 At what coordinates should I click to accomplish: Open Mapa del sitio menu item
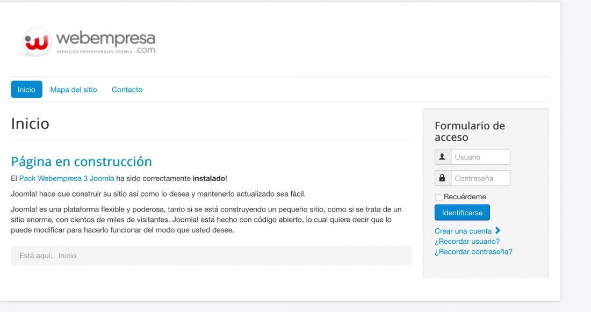(74, 90)
